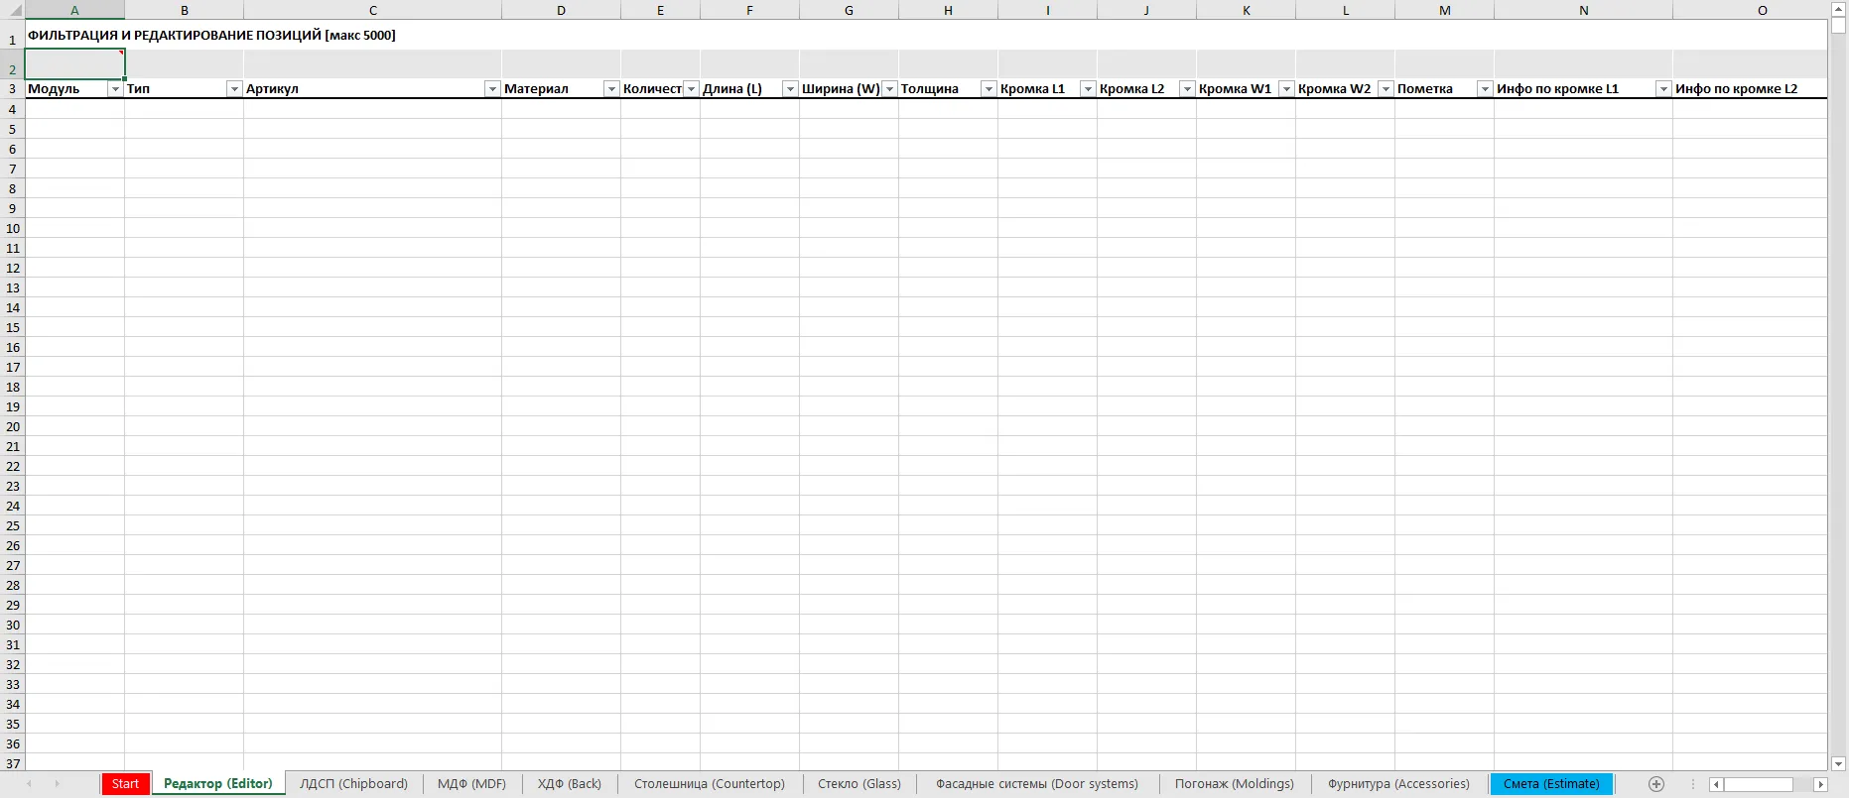Open the ЛДСП (Chipboard) sheet tab

click(x=353, y=784)
